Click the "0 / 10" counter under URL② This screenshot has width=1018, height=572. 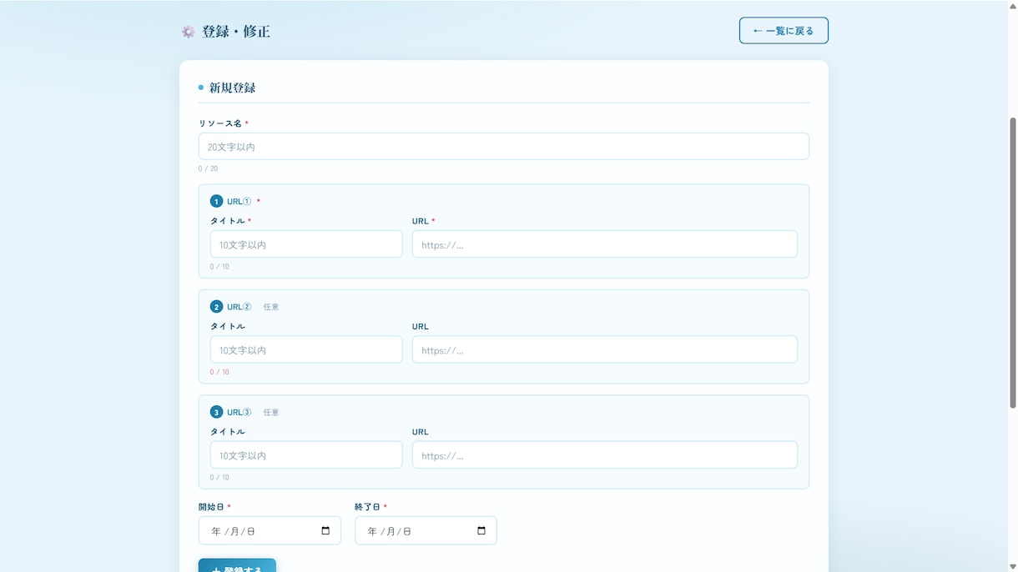tap(219, 372)
